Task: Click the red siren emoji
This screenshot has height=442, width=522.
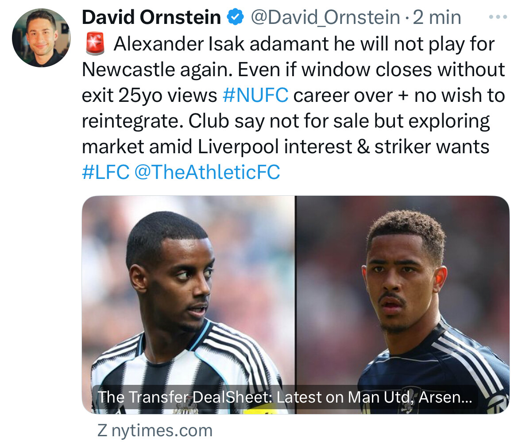Action: 94,44
